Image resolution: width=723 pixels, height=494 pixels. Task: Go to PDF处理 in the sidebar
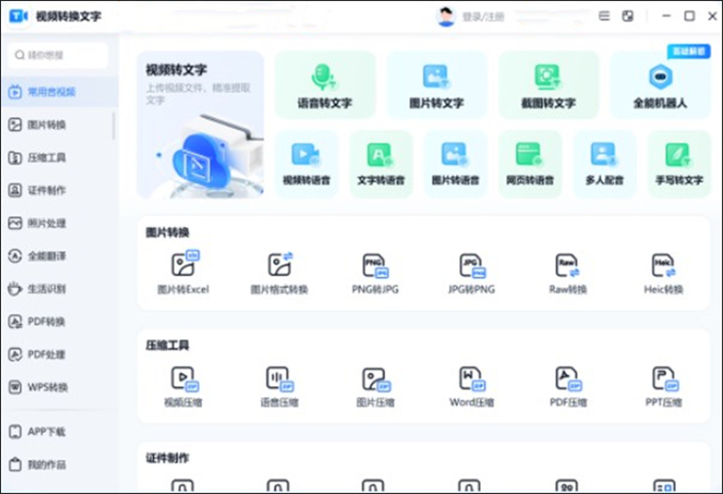click(59, 354)
